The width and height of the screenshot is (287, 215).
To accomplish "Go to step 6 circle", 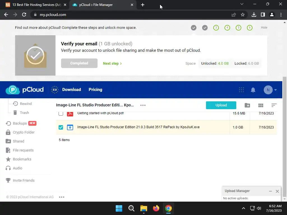I will click(x=249, y=28).
